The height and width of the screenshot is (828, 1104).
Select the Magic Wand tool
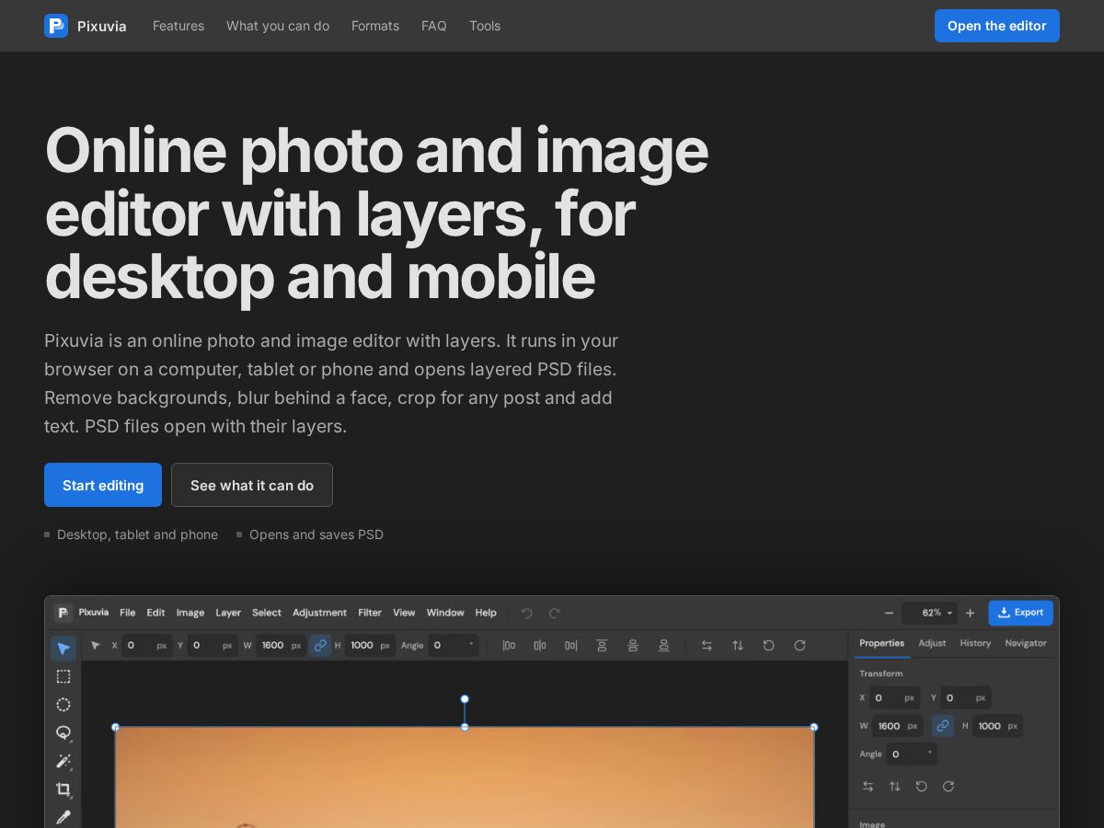pyautogui.click(x=63, y=761)
